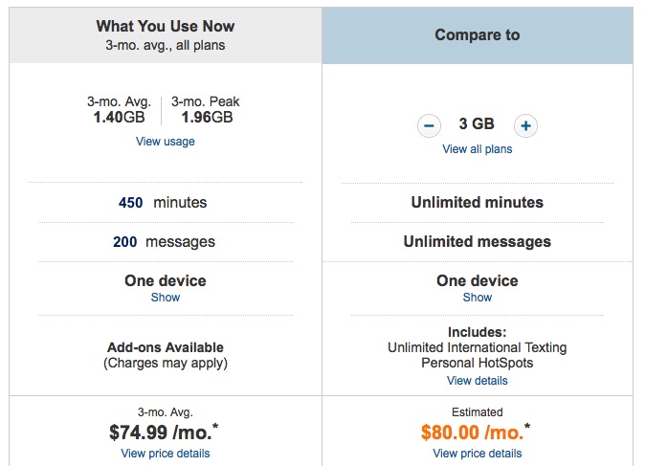Open the View all plans link
Viewport: 645px width, 466px height.
[478, 149]
